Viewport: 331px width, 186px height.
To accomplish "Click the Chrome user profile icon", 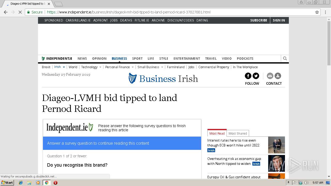I will point(301,2).
